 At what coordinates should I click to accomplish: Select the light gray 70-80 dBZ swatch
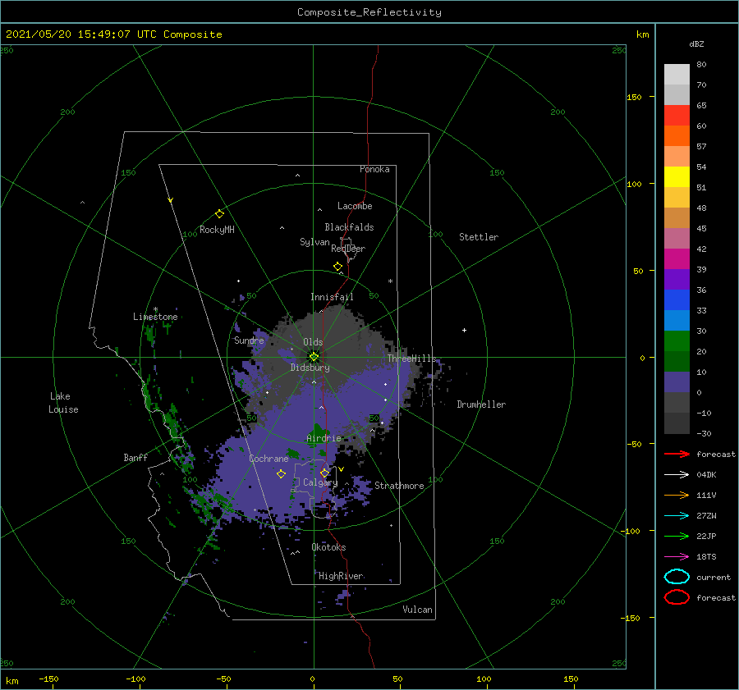[x=677, y=75]
